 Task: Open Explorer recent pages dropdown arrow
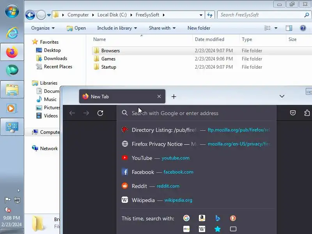[x=49, y=15]
